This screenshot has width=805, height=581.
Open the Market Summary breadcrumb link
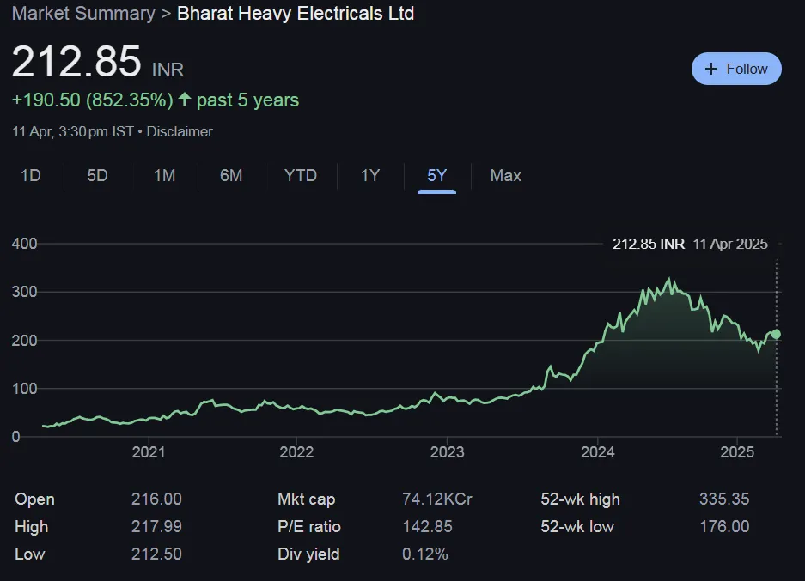pos(83,14)
